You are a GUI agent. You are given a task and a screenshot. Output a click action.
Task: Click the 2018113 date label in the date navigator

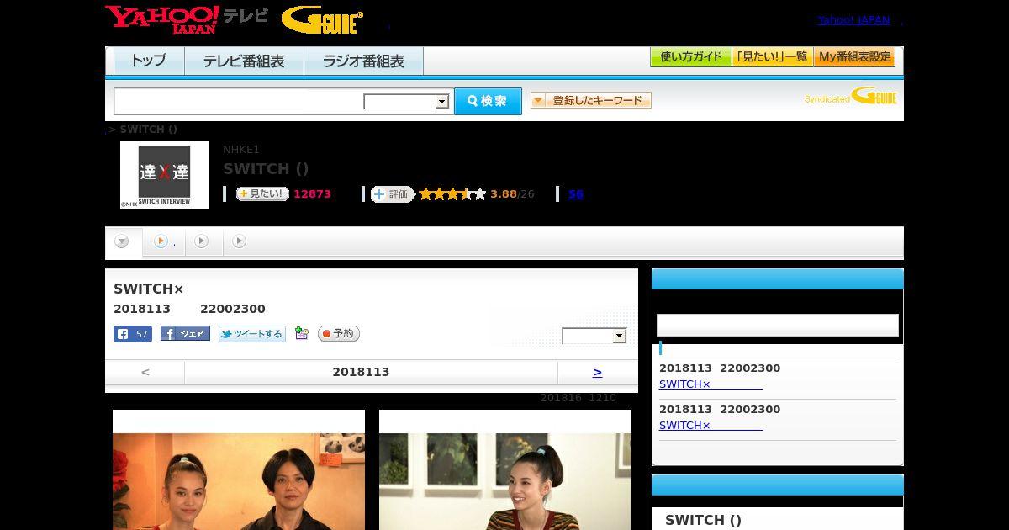pos(361,372)
